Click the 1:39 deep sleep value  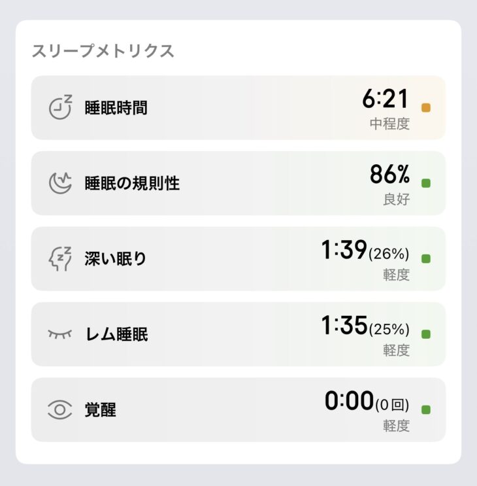(344, 250)
